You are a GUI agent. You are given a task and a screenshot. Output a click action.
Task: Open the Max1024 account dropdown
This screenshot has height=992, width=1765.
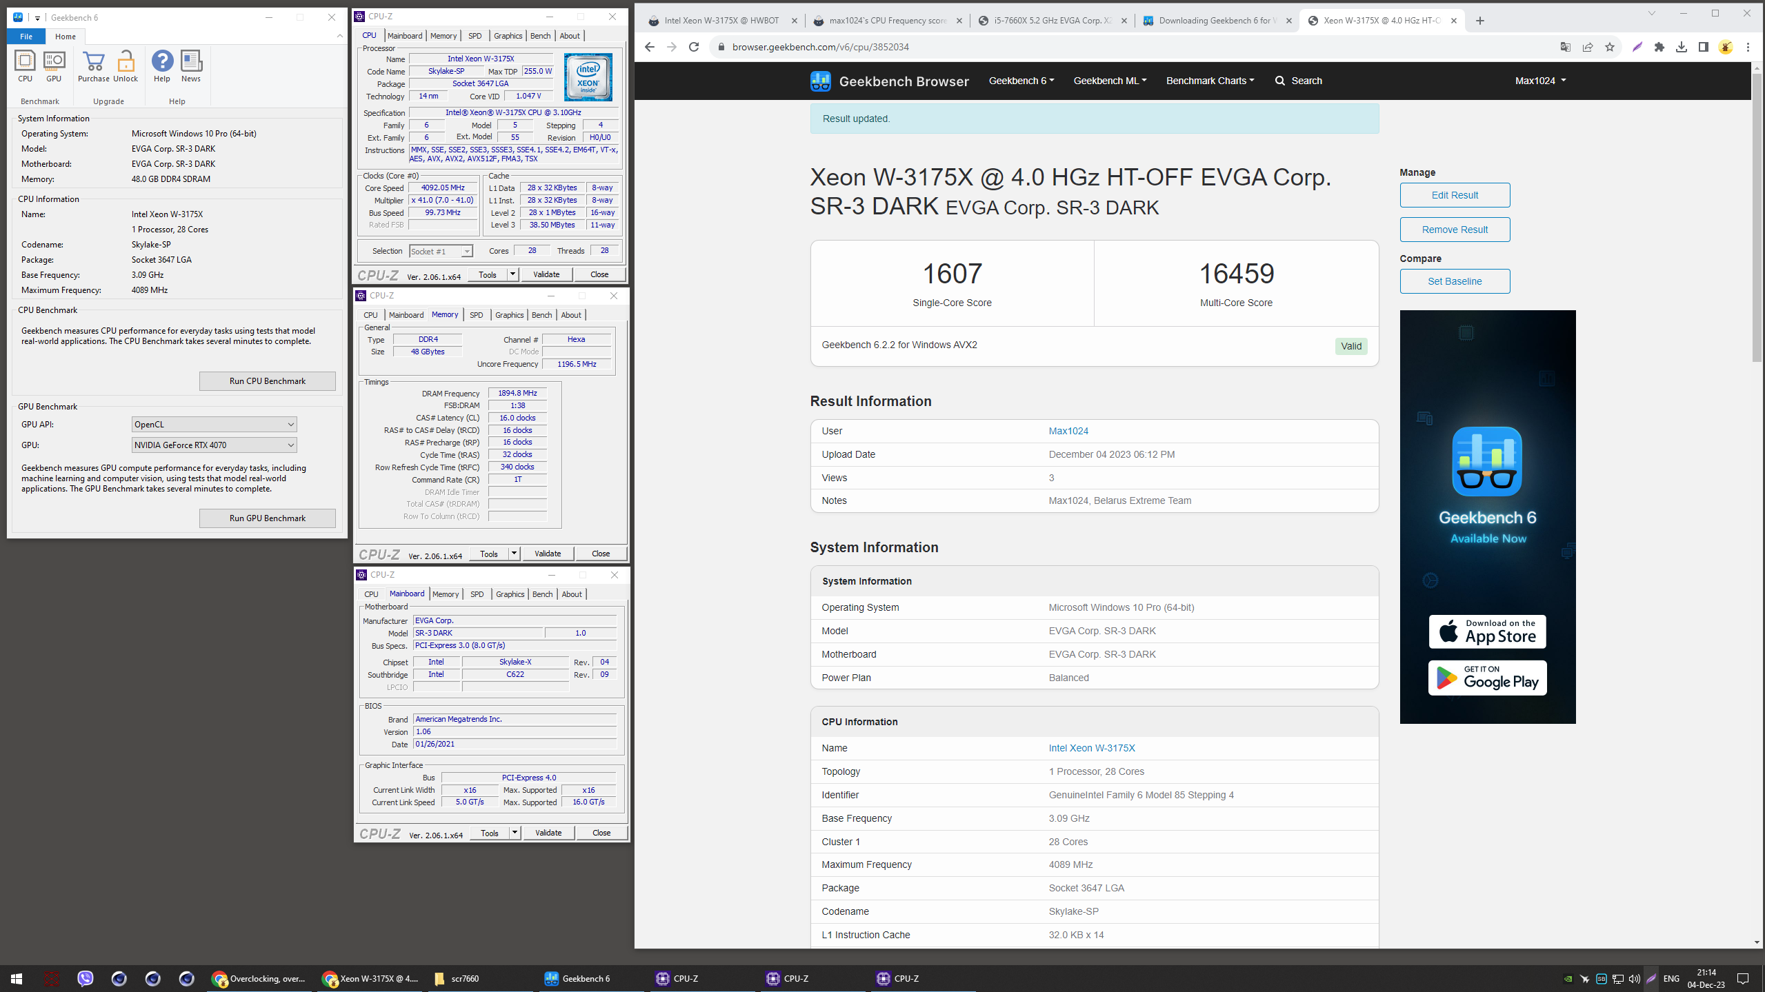[1540, 81]
